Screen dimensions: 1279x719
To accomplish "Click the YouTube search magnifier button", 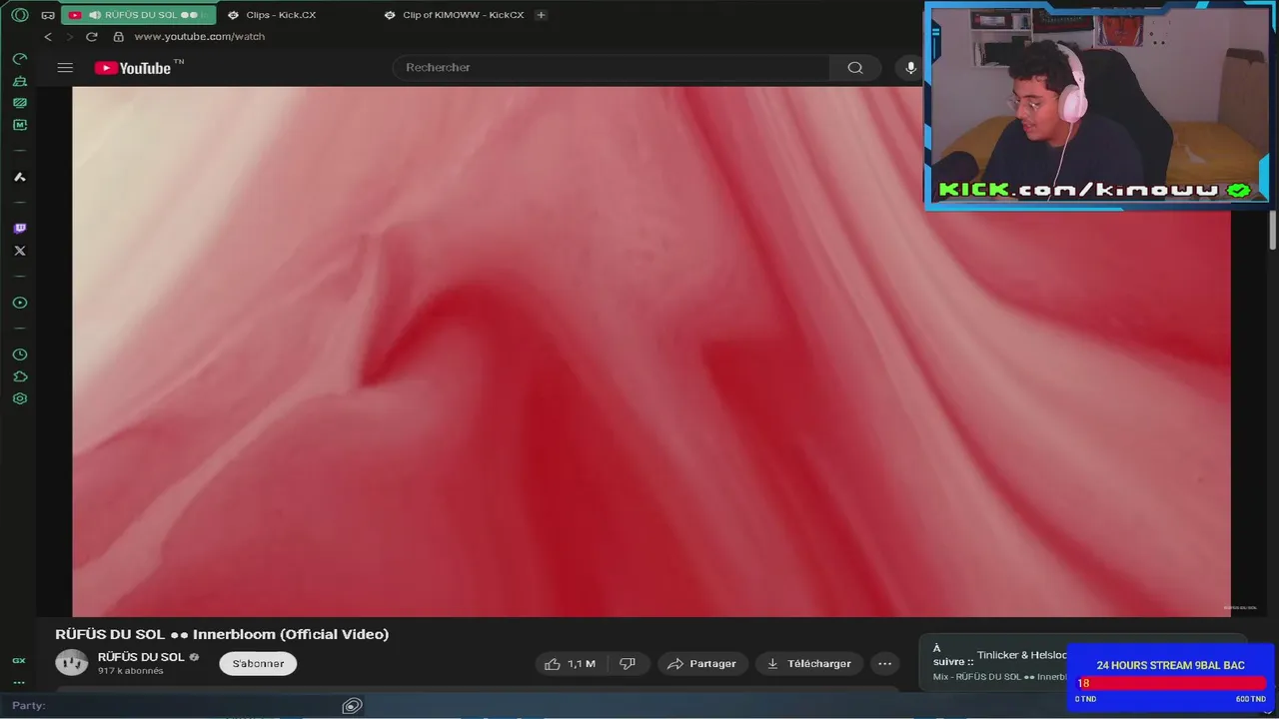I will click(855, 68).
